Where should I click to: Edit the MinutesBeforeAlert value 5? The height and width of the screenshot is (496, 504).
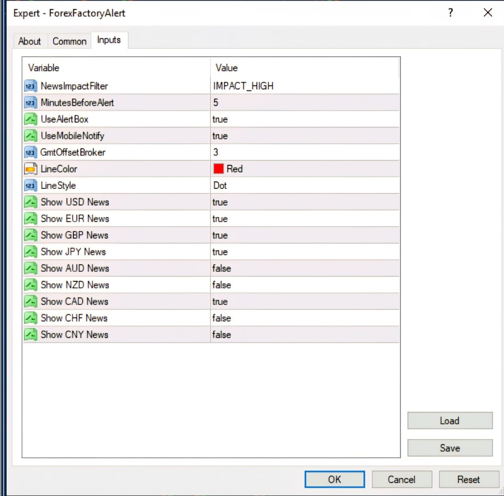[305, 103]
